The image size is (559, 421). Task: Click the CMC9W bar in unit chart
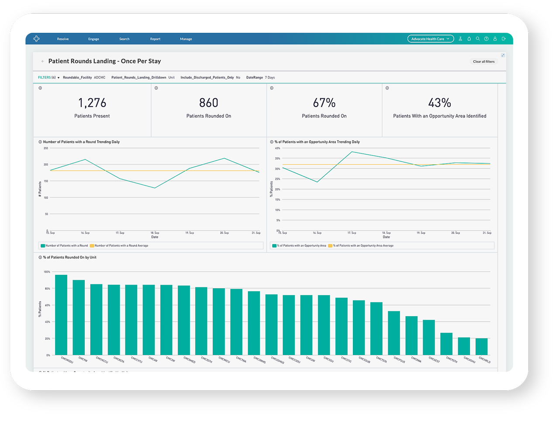79,317
